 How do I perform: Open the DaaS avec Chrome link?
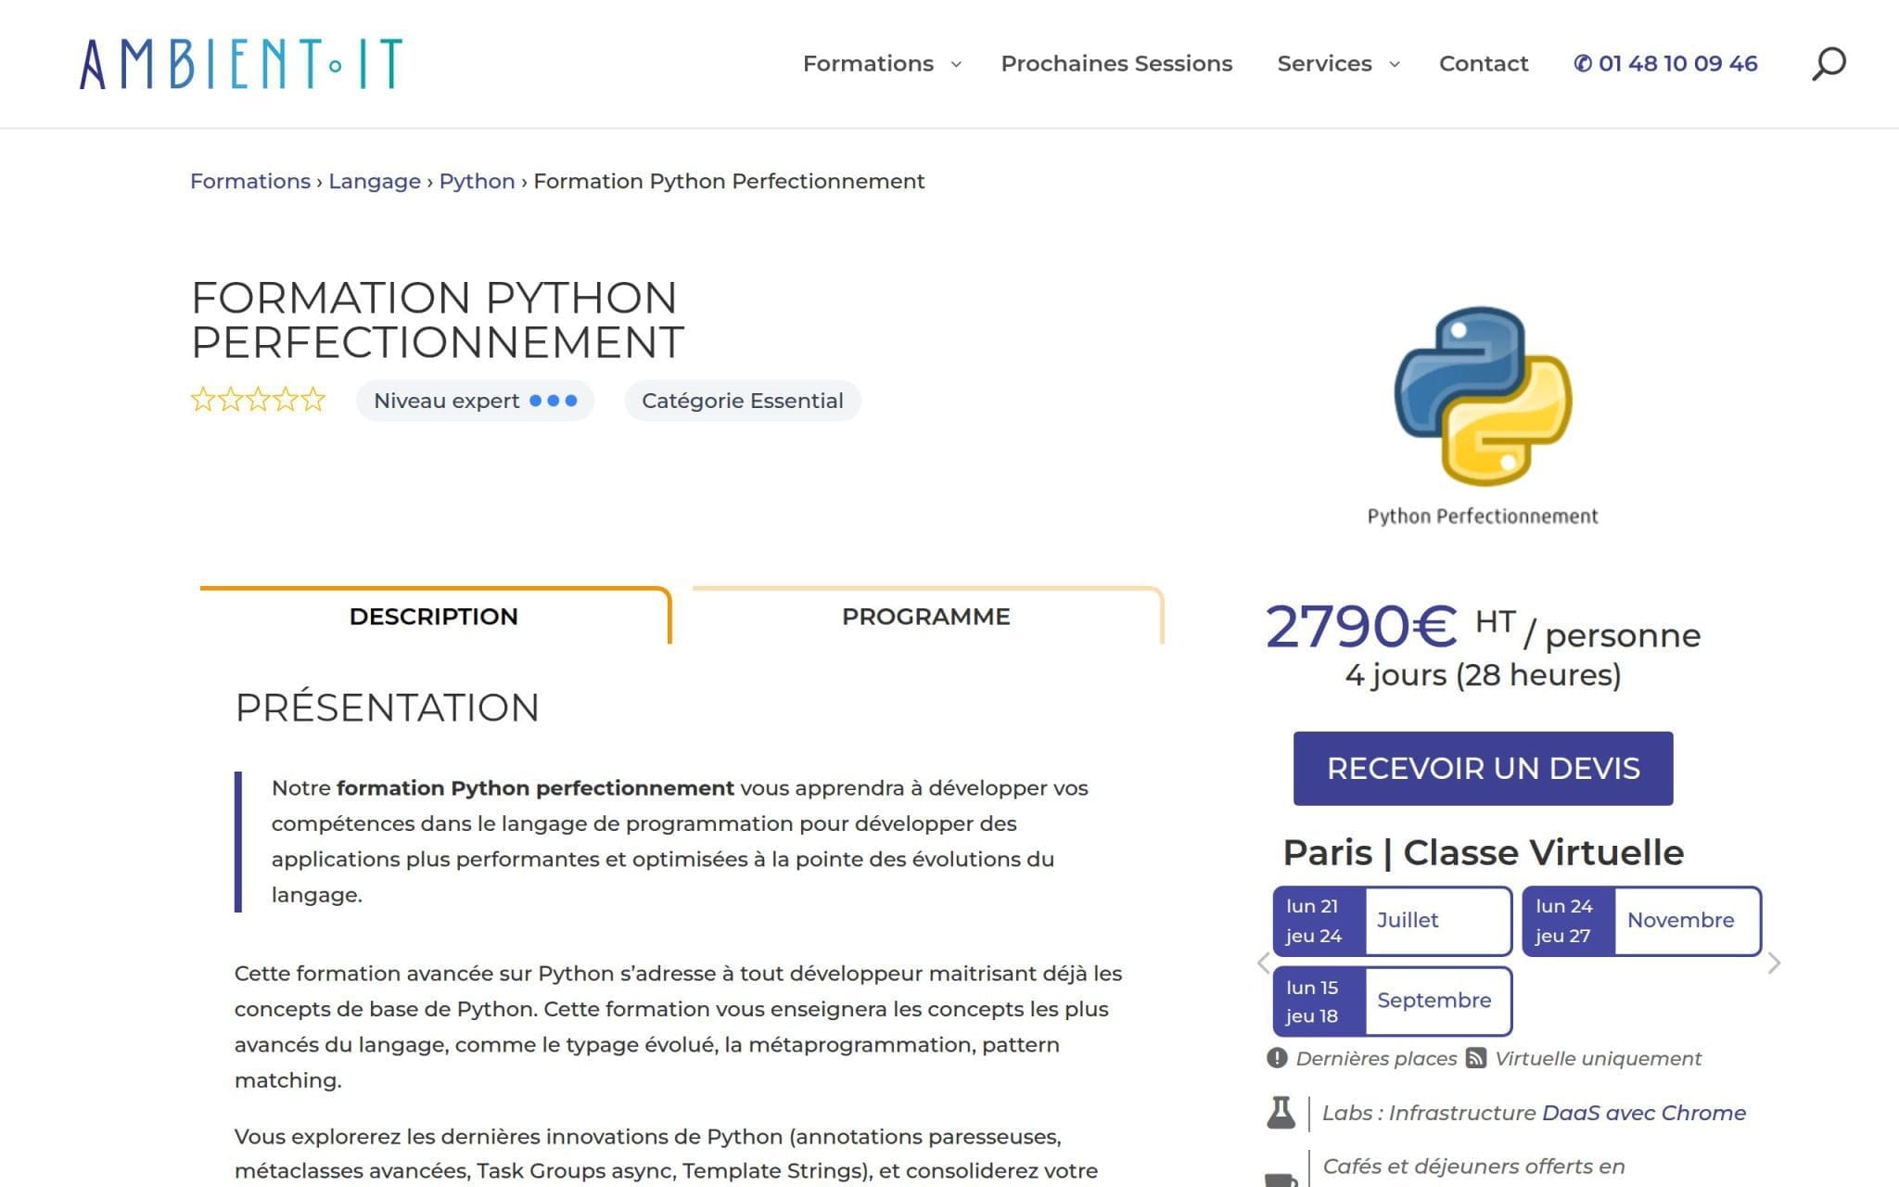click(1643, 1113)
